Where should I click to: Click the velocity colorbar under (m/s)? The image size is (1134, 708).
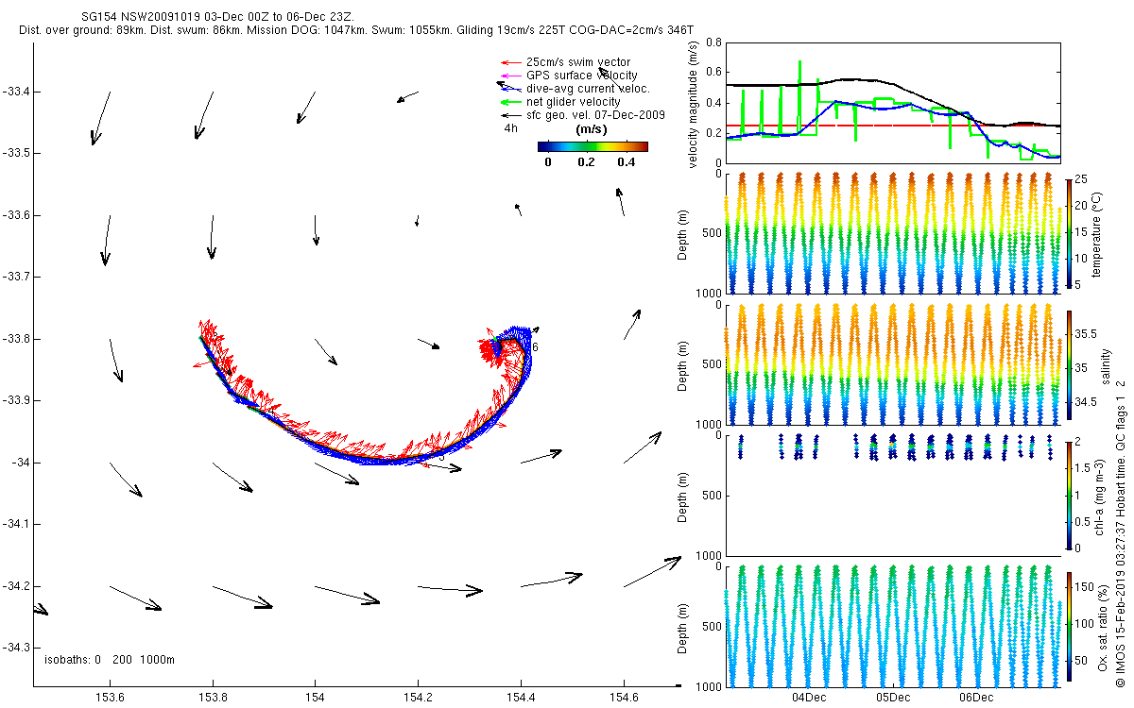click(593, 146)
